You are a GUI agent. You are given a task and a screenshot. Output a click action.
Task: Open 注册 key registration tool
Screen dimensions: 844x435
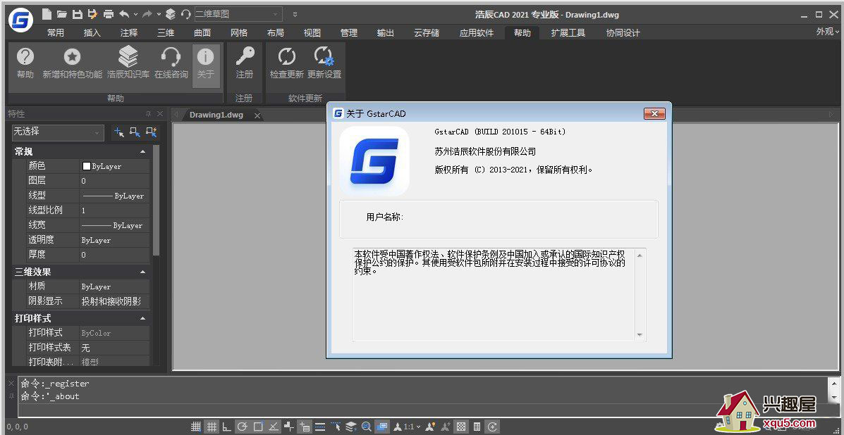[x=245, y=63]
